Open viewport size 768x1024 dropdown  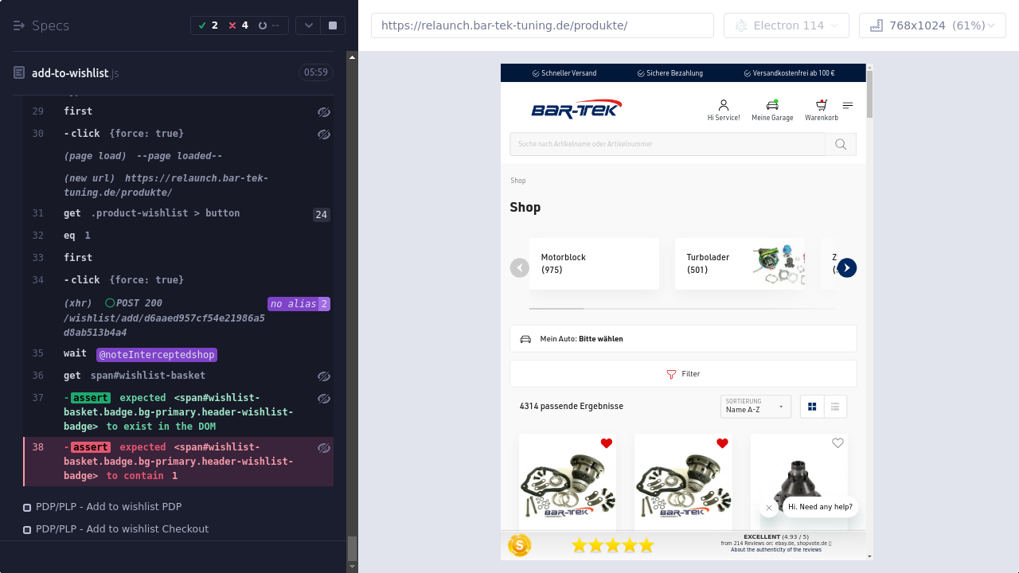(932, 25)
